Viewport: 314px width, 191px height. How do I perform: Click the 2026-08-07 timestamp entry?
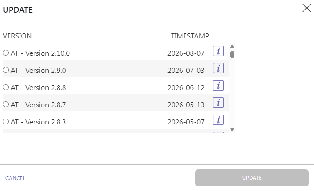(x=186, y=53)
